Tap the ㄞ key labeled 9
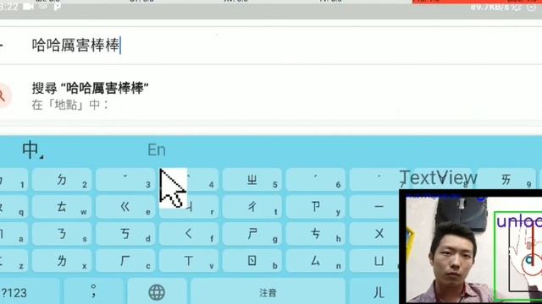The width and height of the screenshot is (542, 304). tap(506, 180)
